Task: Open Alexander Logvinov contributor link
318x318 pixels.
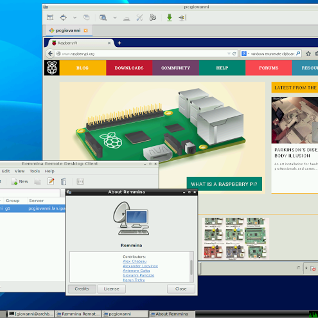Action: coord(140,266)
